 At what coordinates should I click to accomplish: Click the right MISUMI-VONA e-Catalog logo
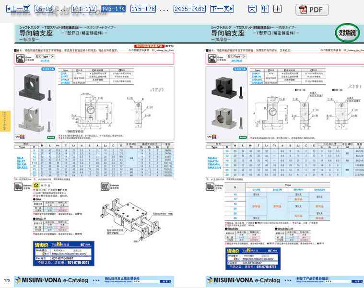point(243,280)
